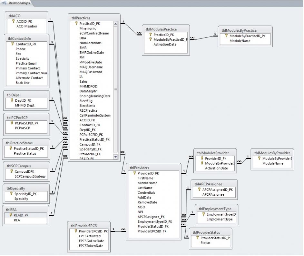Select the SCPCampusStrategy field
Viewport: 304px width, 256px height.
click(x=30, y=177)
